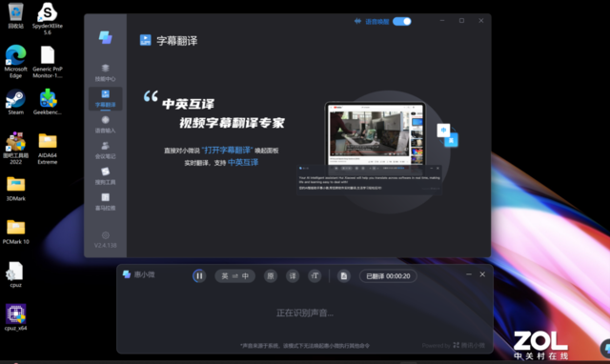Select the SpyderXElite 5.6 desktop shortcut
Screen dimensions: 610x364
47,19
